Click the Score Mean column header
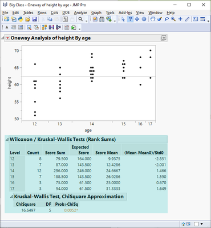 (x=107, y=153)
